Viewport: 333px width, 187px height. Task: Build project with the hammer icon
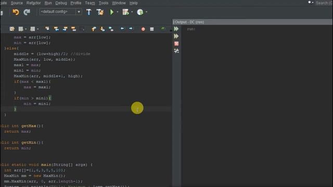click(x=89, y=12)
